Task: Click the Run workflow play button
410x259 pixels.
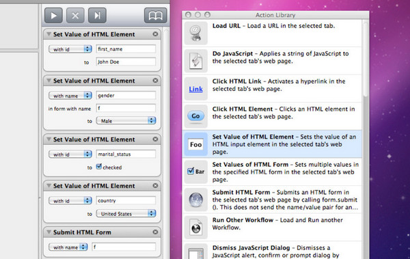Action: click(53, 16)
